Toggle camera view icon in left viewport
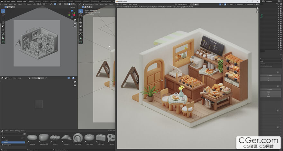283x151 pixels. coord(75,27)
